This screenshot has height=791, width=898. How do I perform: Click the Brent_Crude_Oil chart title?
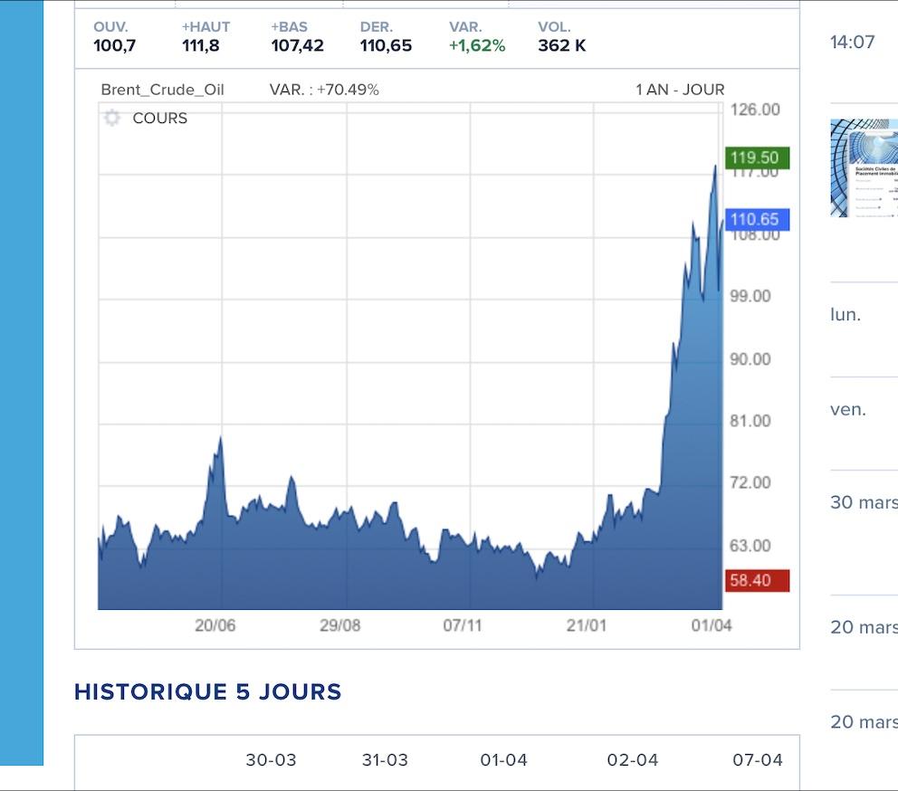click(x=162, y=90)
